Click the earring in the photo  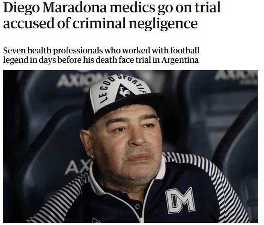(x=92, y=157)
